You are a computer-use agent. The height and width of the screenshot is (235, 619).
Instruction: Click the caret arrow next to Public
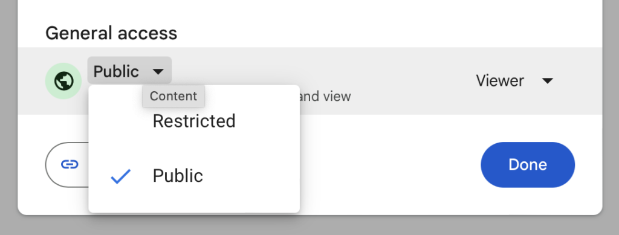click(158, 71)
